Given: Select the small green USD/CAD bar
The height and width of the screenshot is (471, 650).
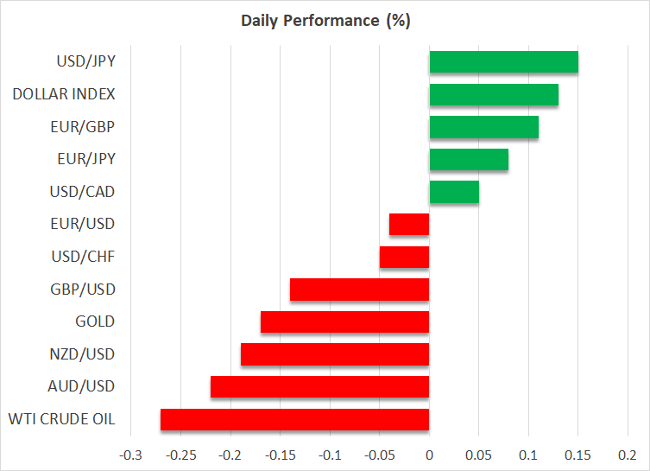Looking at the screenshot, I should click(454, 192).
